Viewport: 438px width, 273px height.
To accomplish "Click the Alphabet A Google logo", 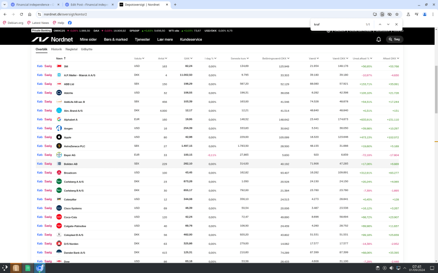I will (59, 119).
